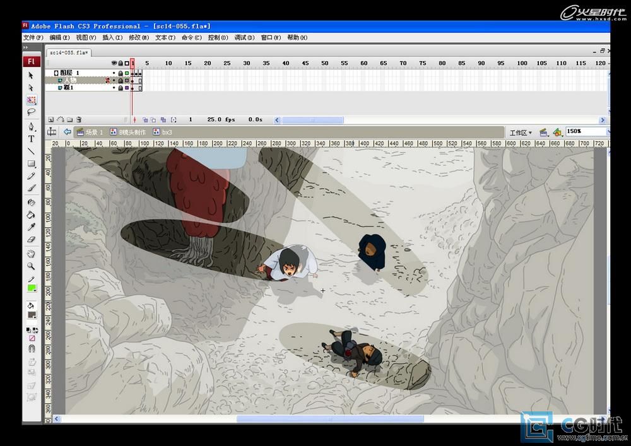
Task: Select the Eraser tool
Action: (x=31, y=239)
